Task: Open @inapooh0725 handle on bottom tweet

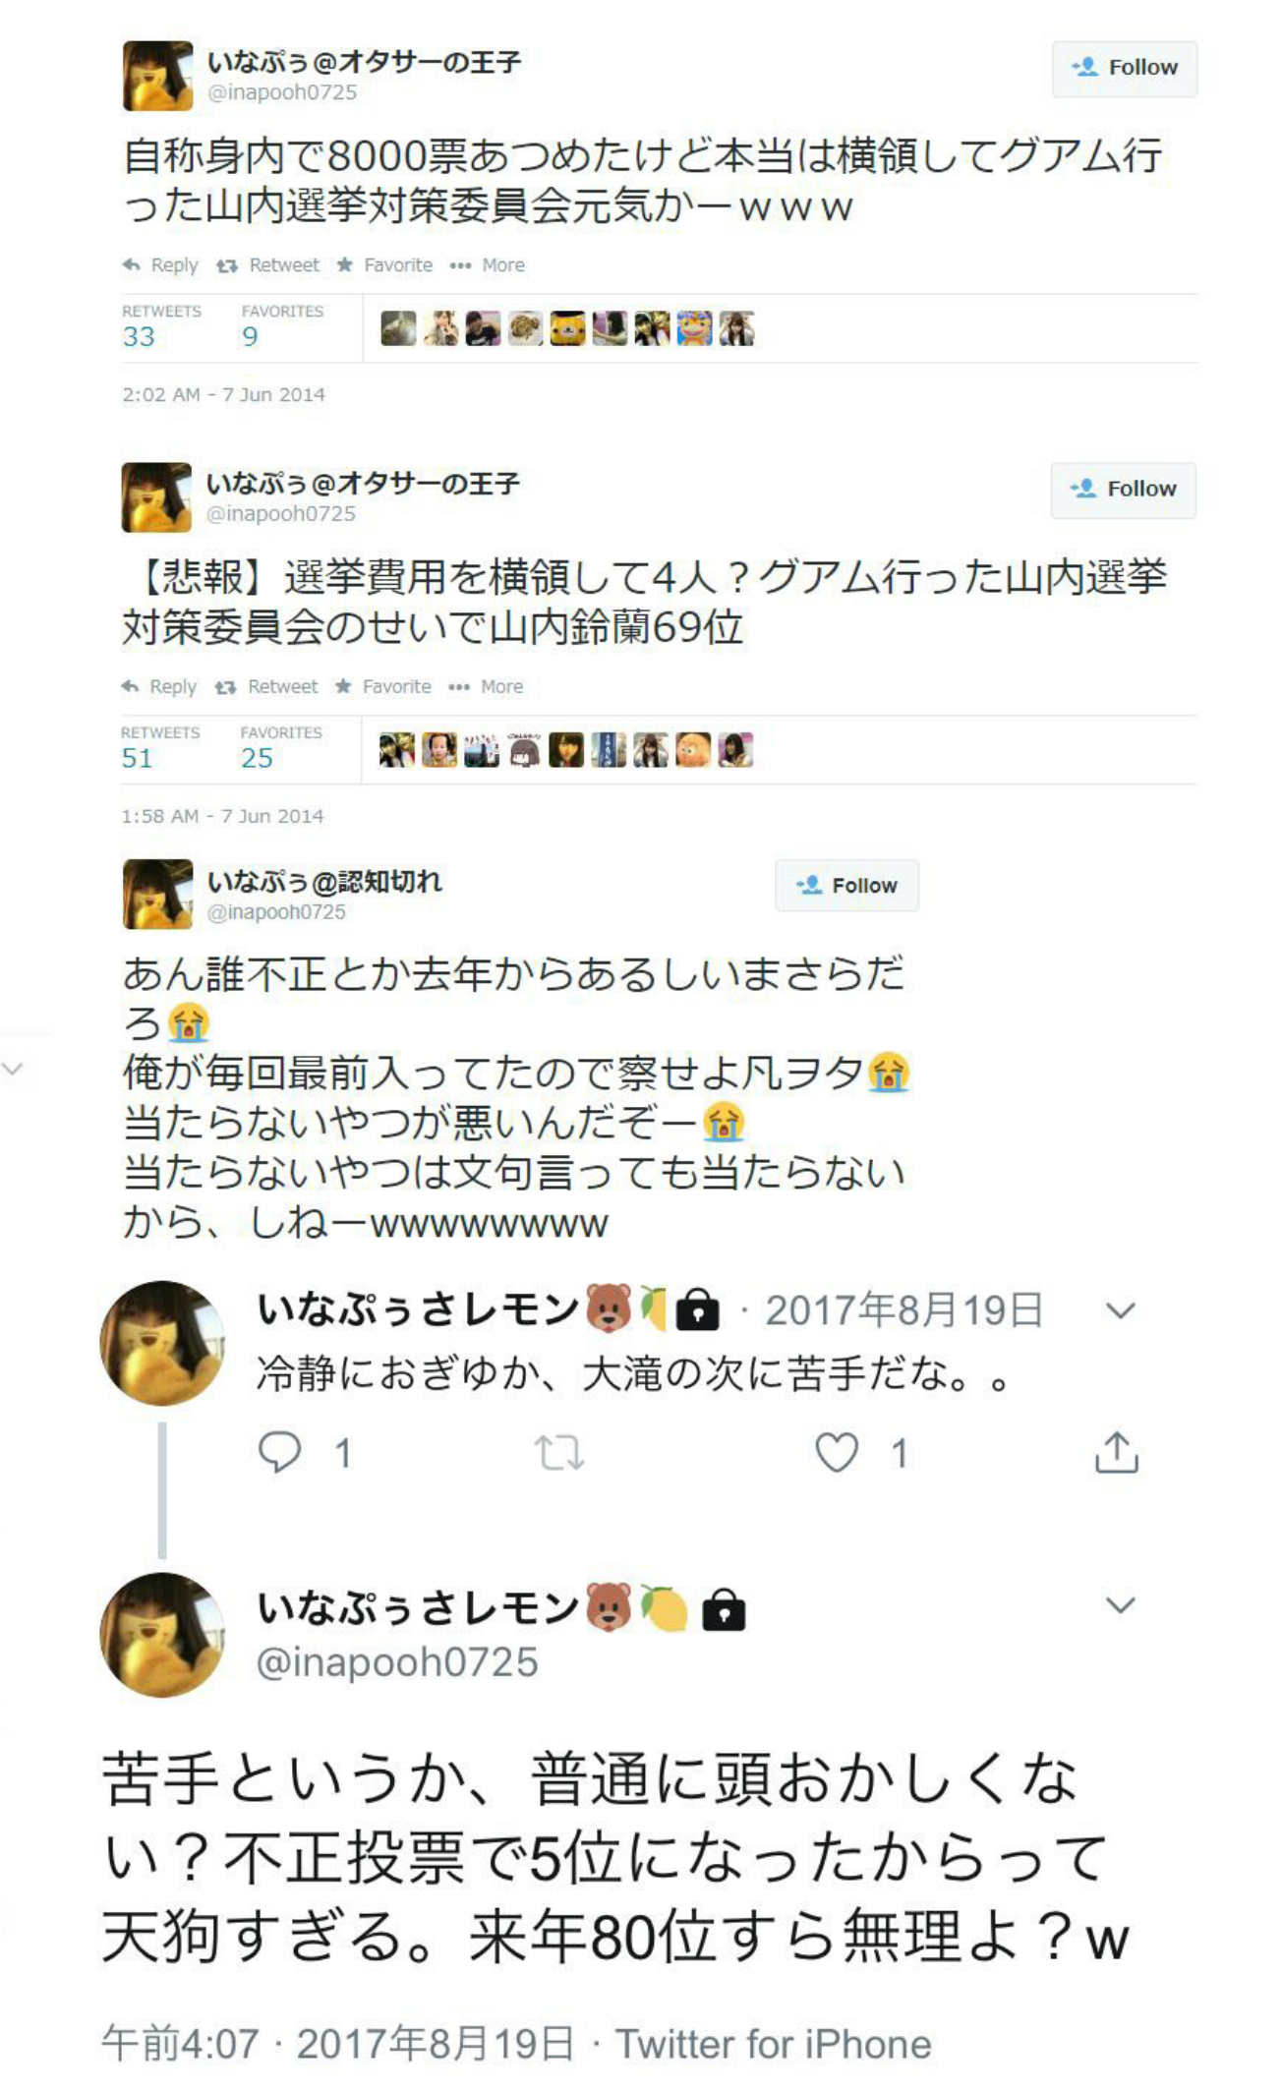Action: coord(397,1662)
